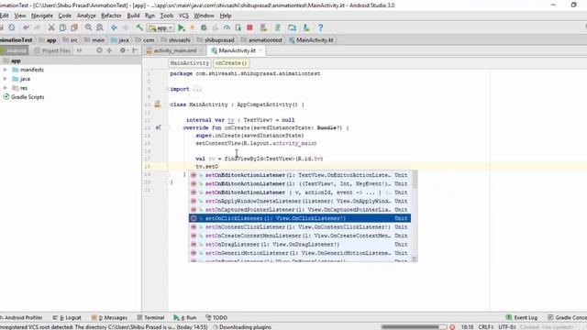This screenshot has height=330, width=587.
Task: Click the Paste icon in toolbar
Action: tap(74, 27)
